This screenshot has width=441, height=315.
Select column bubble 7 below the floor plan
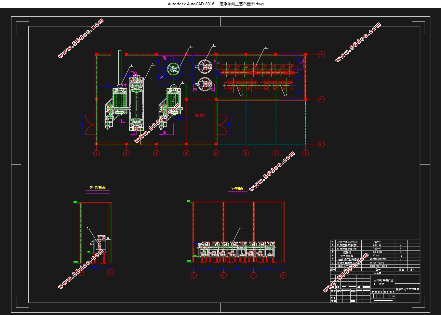(x=276, y=153)
